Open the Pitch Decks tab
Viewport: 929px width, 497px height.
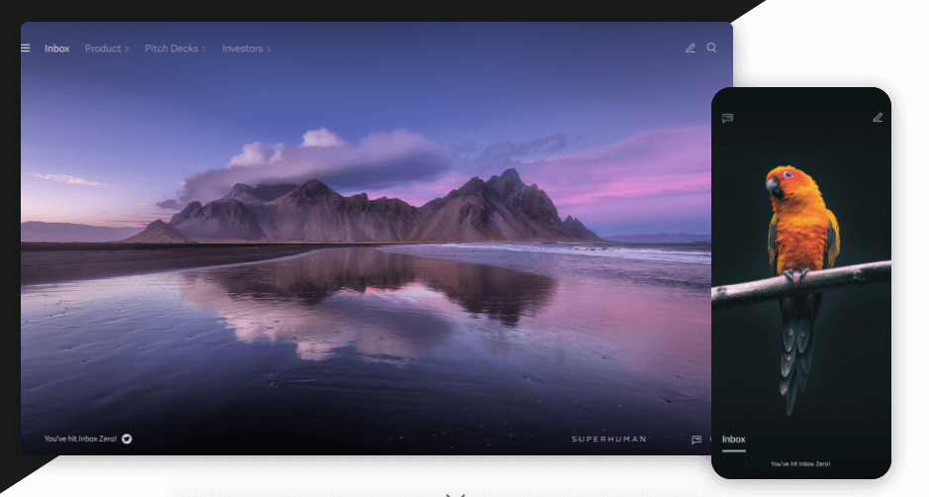point(171,49)
